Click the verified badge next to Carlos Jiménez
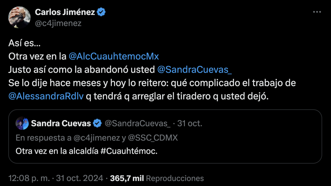This screenshot has width=331, height=186. (101, 12)
